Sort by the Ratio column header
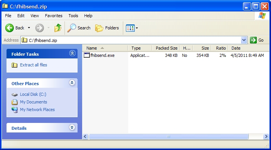The width and height of the screenshot is (271, 150). click(220, 48)
